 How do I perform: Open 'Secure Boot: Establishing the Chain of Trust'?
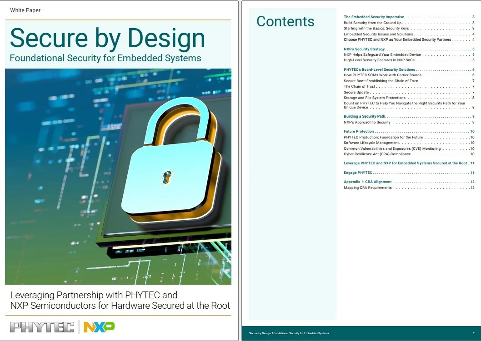click(409, 81)
